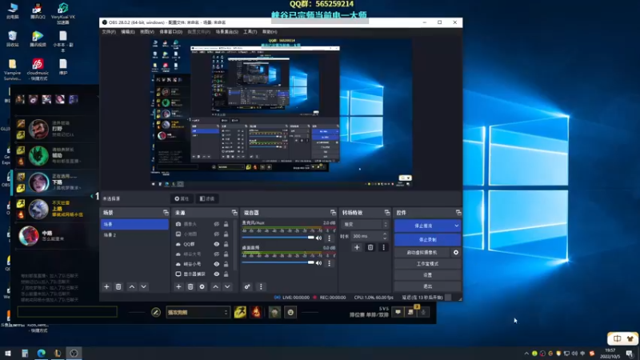Move source down in Sources panel
This screenshot has width=640, height=360.
click(227, 287)
